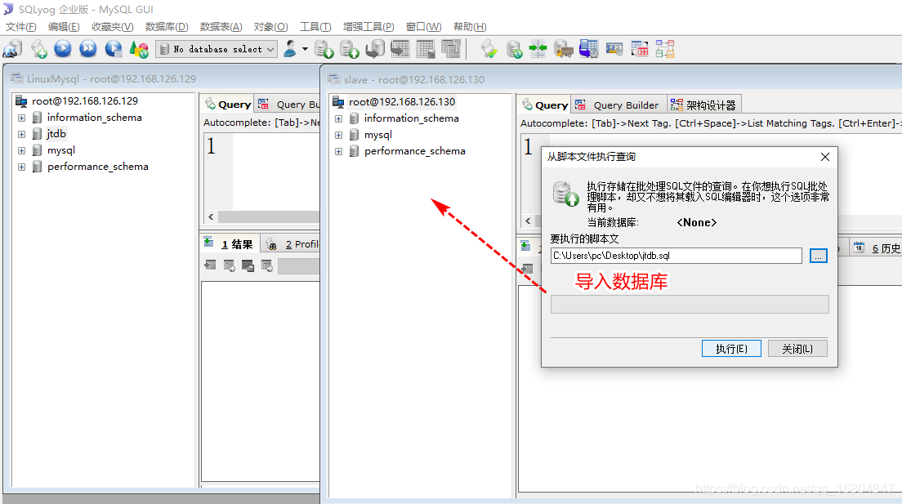Open Schema Synchronization green arrows icon
This screenshot has width=902, height=504.
[x=538, y=49]
